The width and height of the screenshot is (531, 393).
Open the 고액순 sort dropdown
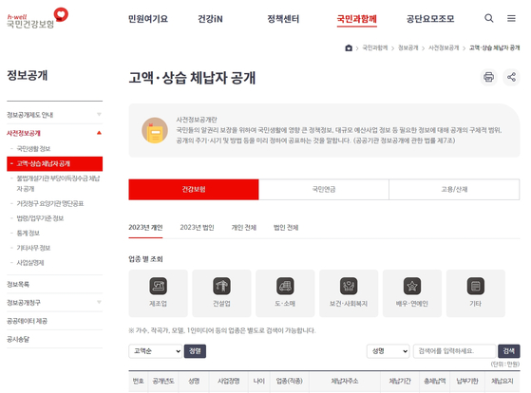(156, 351)
